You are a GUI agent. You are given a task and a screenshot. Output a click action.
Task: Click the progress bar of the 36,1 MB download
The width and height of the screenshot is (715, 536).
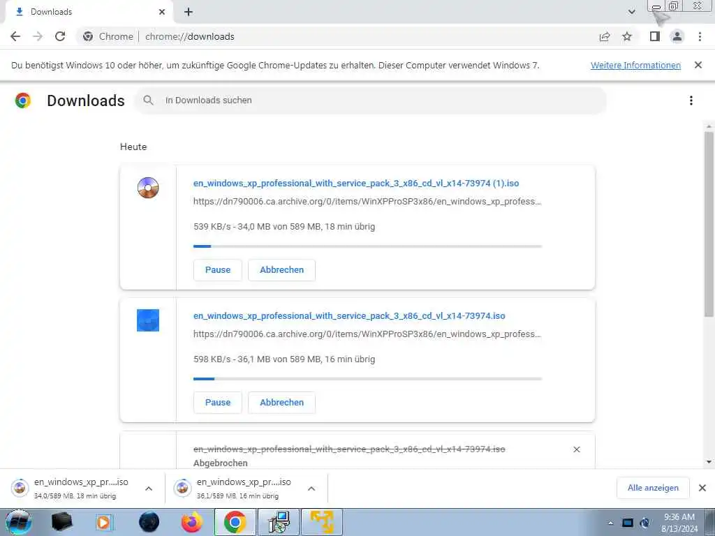pyautogui.click(x=367, y=379)
